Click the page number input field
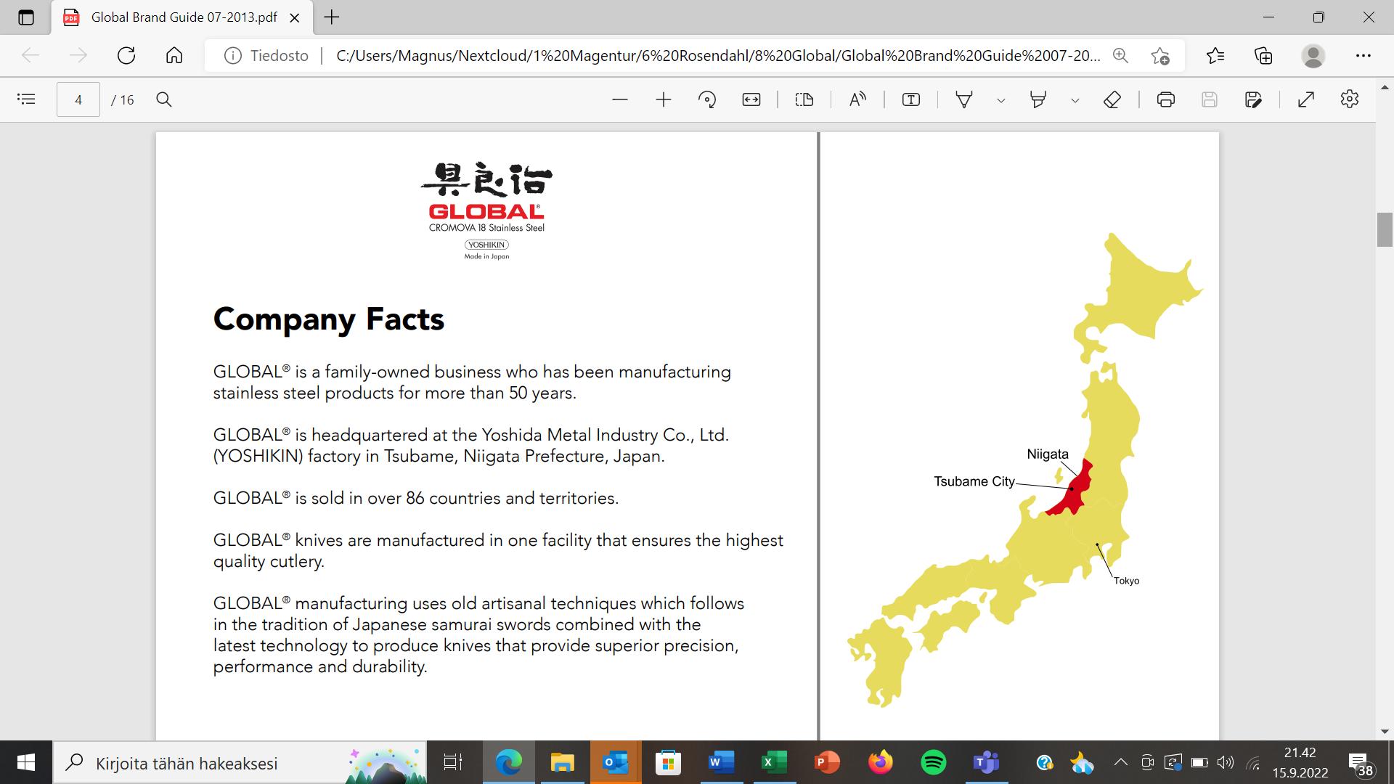 tap(78, 99)
